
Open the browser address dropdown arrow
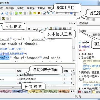pos(84,19)
